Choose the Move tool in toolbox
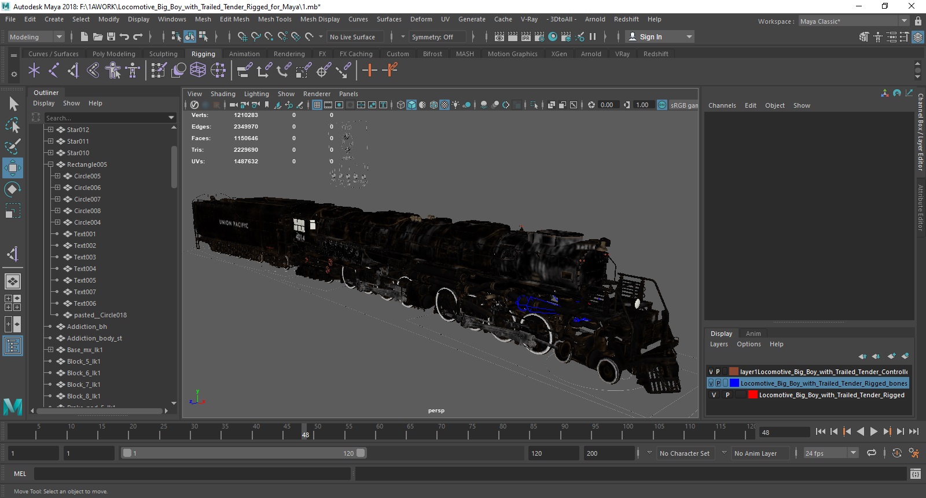 (x=13, y=168)
